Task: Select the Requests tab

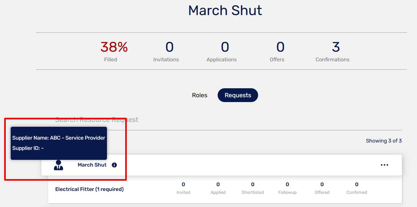Action: (x=238, y=95)
